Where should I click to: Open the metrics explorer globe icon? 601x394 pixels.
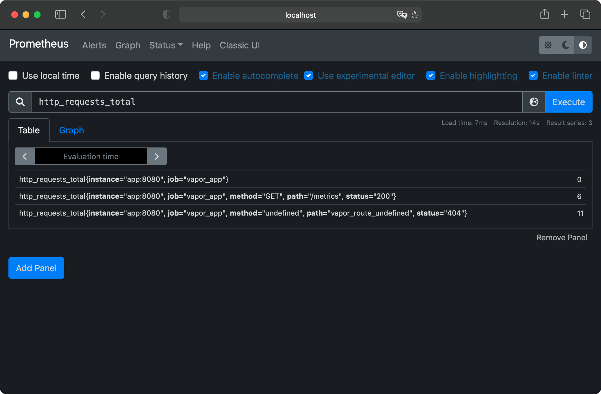click(534, 102)
